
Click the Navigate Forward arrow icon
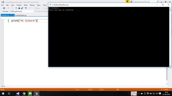pos(8,8)
